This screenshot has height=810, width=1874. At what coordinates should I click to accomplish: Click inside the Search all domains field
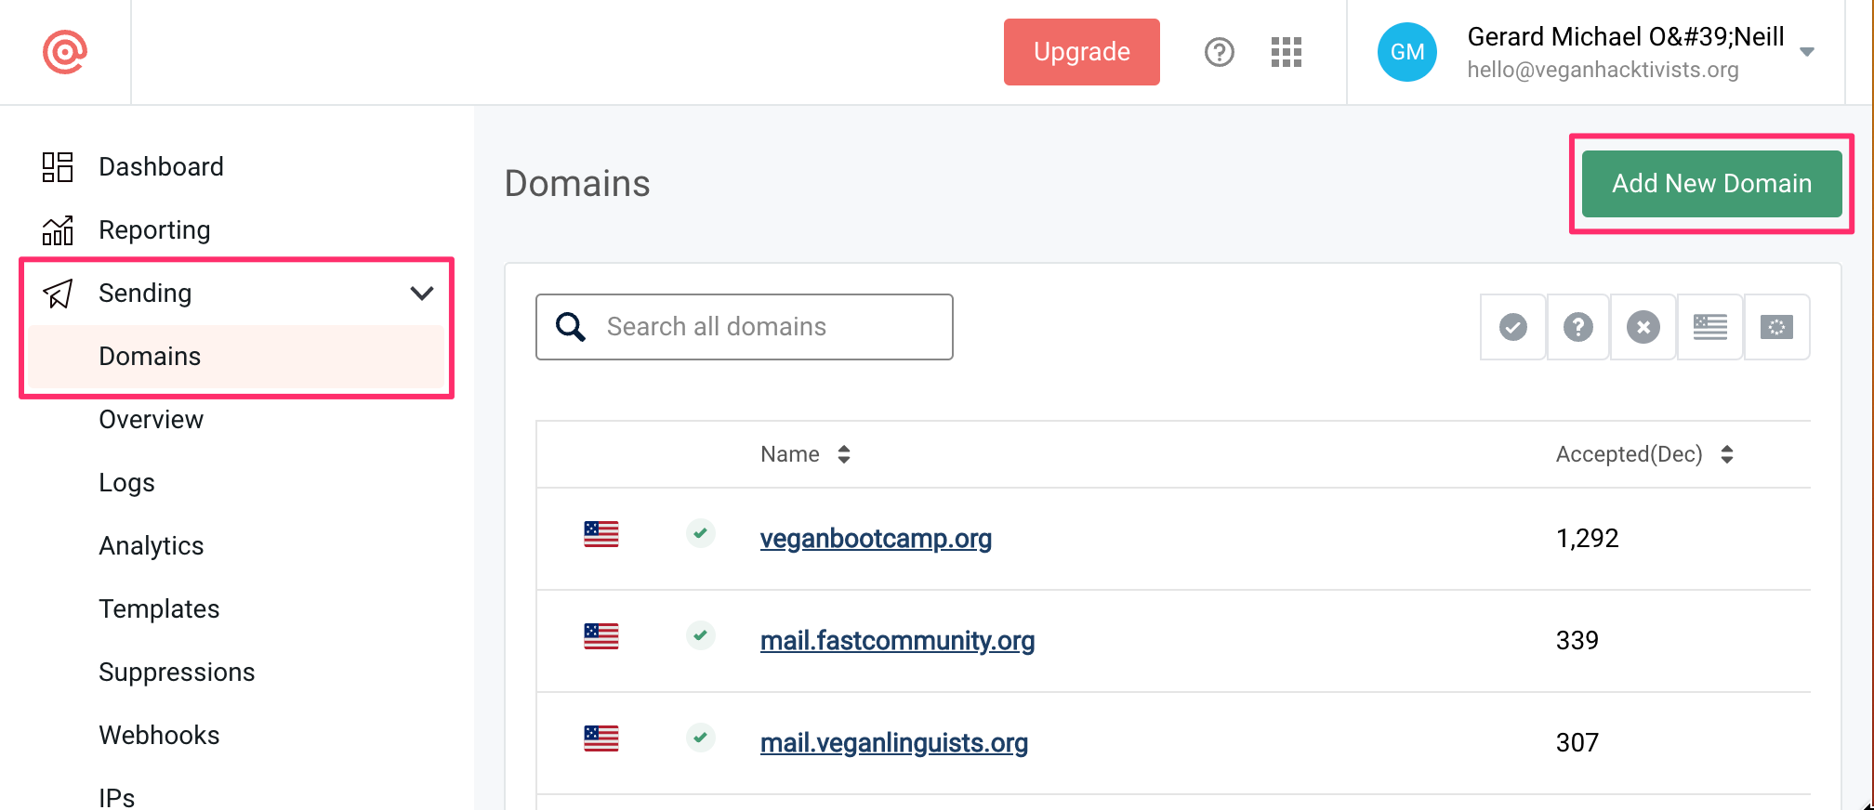pos(744,326)
